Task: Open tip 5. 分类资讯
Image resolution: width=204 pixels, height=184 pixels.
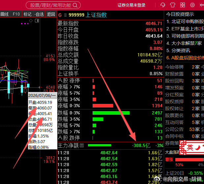Action: pyautogui.click(x=178, y=50)
